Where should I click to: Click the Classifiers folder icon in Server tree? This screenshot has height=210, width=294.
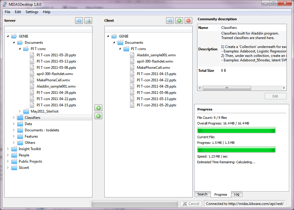point(20,118)
